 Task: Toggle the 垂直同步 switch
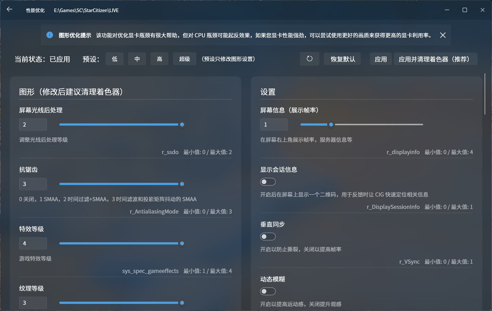pyautogui.click(x=268, y=237)
